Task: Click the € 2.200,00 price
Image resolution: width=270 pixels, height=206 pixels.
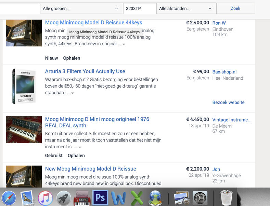Action: pyautogui.click(x=197, y=169)
